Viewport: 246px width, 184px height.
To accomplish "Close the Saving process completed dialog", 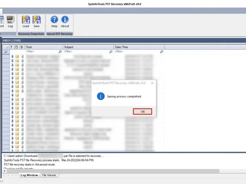I will pos(152,83).
